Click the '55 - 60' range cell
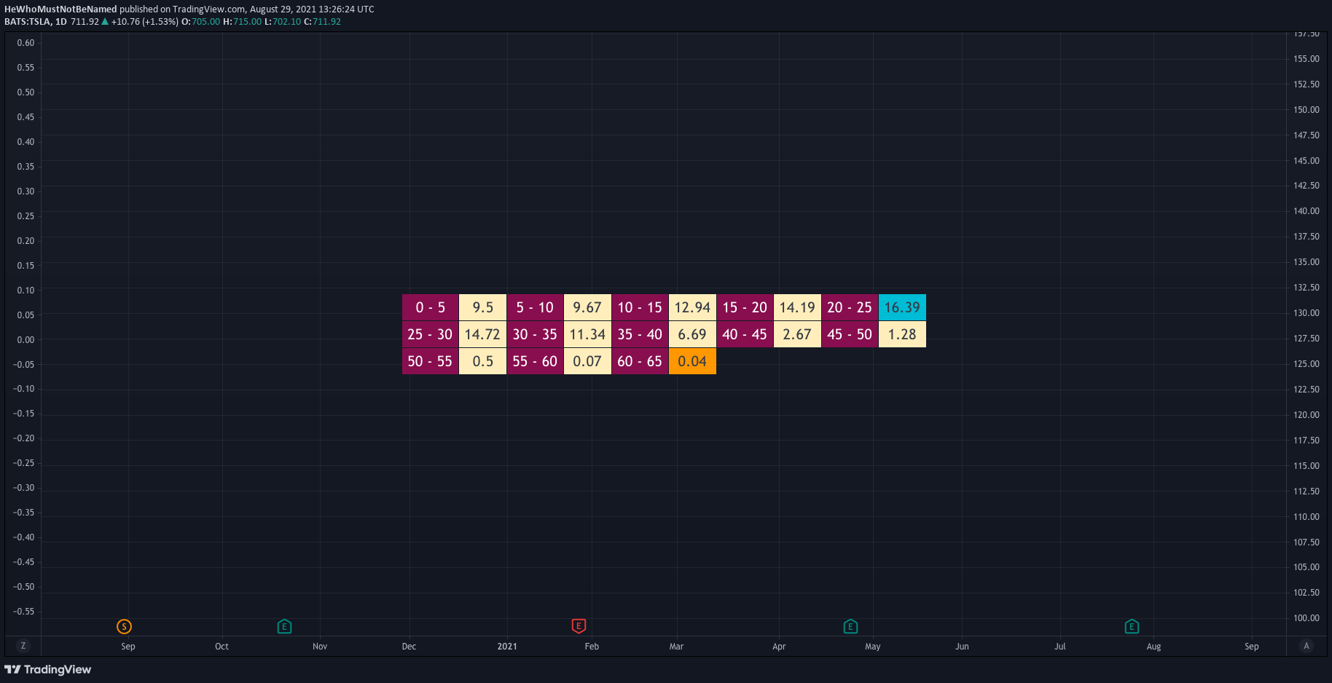 (535, 361)
